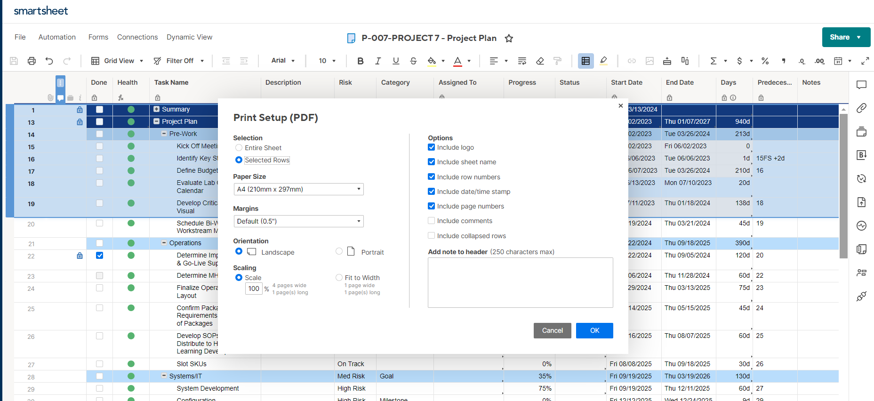Viewport: 874px width, 401px height.
Task: Toggle italic formatting
Action: (378, 61)
